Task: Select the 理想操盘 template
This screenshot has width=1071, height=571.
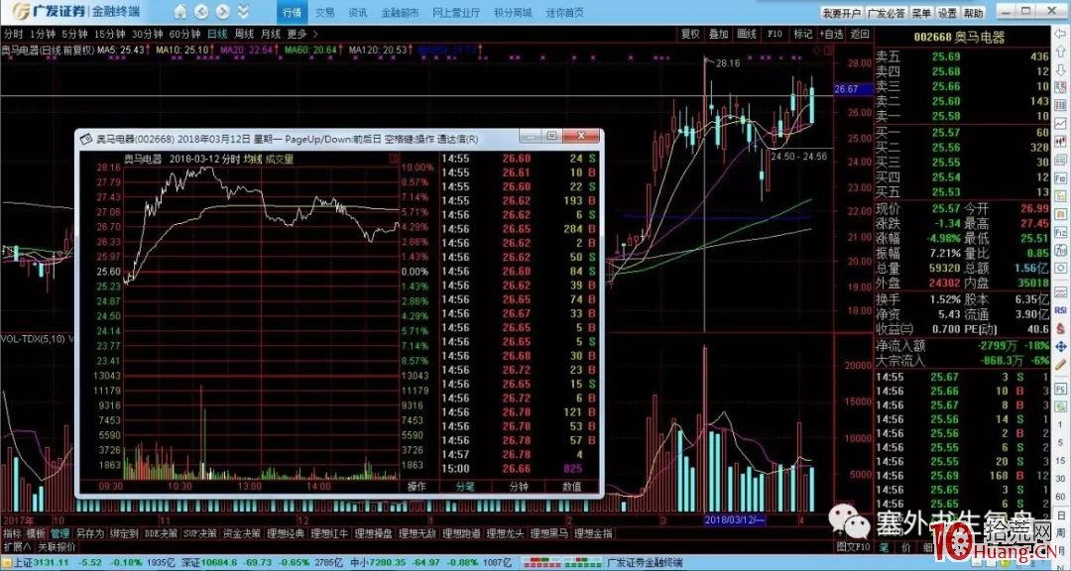Action: 374,533
